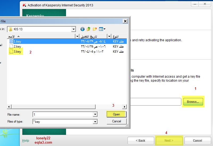This screenshot has width=213, height=146.
Task: Open the File name dropdown arrow
Action: (x=95, y=114)
